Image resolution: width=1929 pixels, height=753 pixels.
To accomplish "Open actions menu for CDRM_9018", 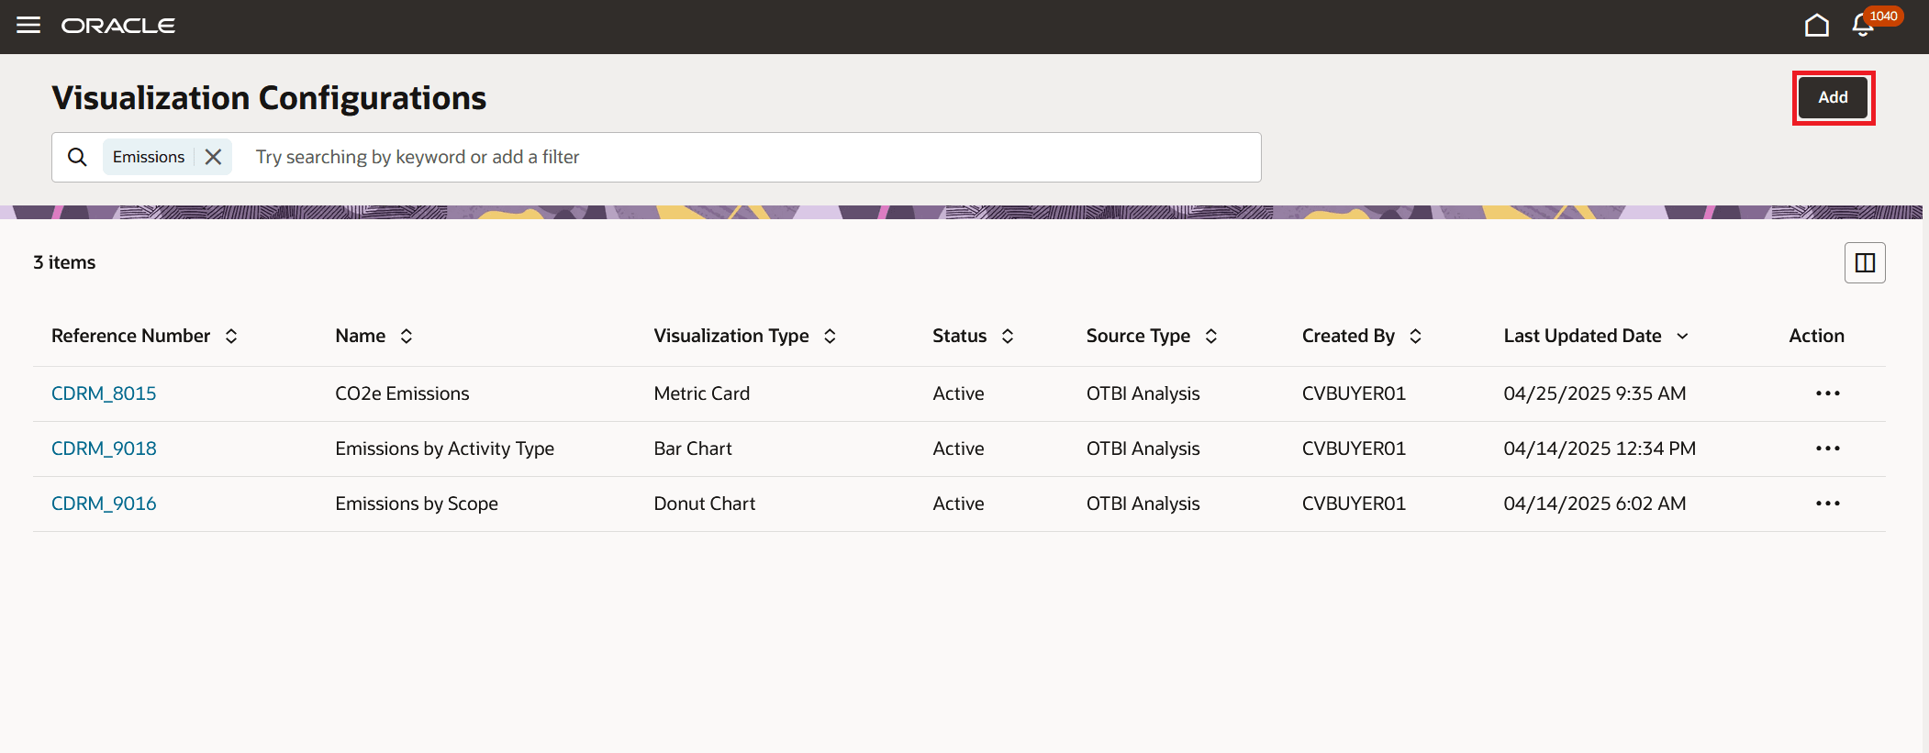I will pyautogui.click(x=1827, y=448).
